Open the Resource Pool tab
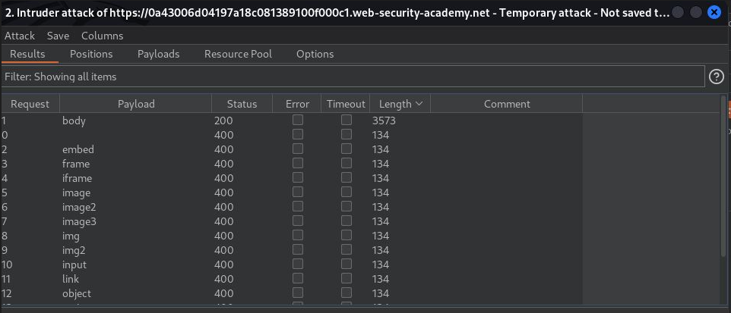Image resolution: width=731 pixels, height=313 pixels. click(x=238, y=54)
